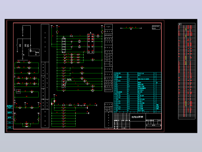Select the red terminal table beside the drawing
The image size is (202, 152).
[187, 71]
